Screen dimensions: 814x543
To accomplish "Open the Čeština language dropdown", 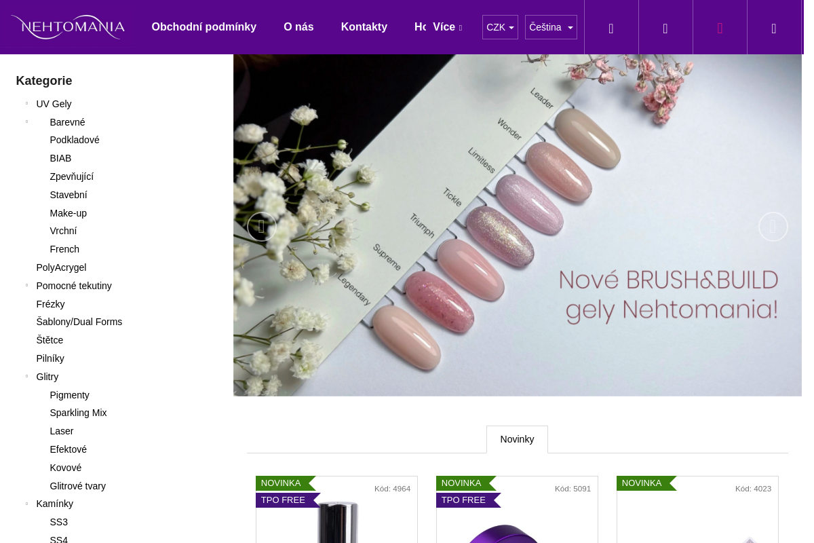I will 551,27.
